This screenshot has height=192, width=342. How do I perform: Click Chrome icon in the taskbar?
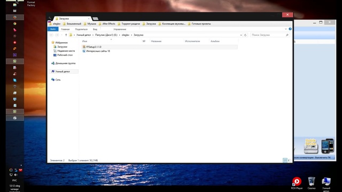pyautogui.click(x=14, y=23)
